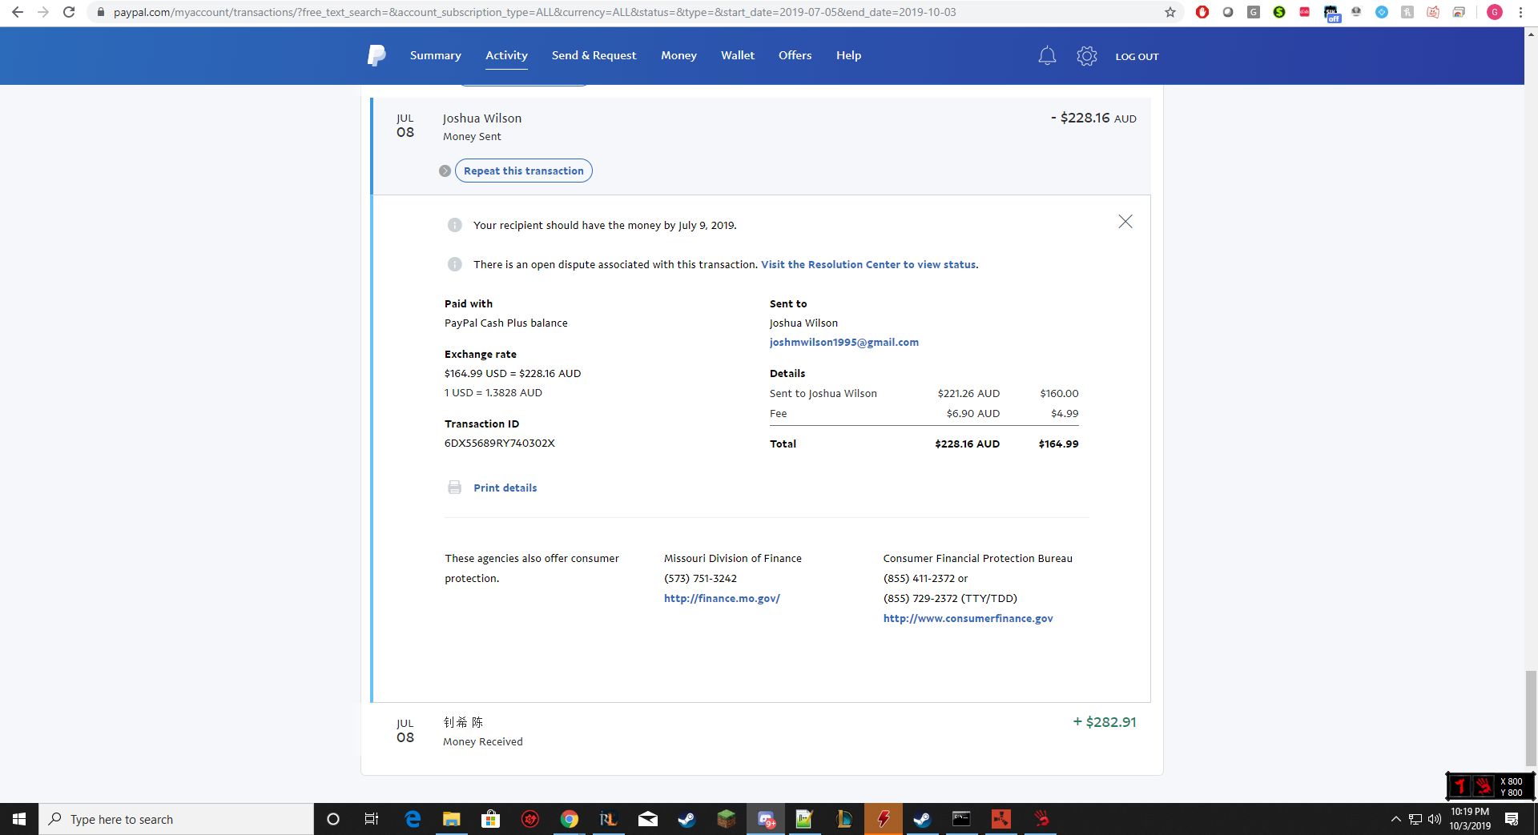Click the joshmwilson1995@gmail.com email link
Viewport: 1538px width, 835px height.
pyautogui.click(x=844, y=342)
